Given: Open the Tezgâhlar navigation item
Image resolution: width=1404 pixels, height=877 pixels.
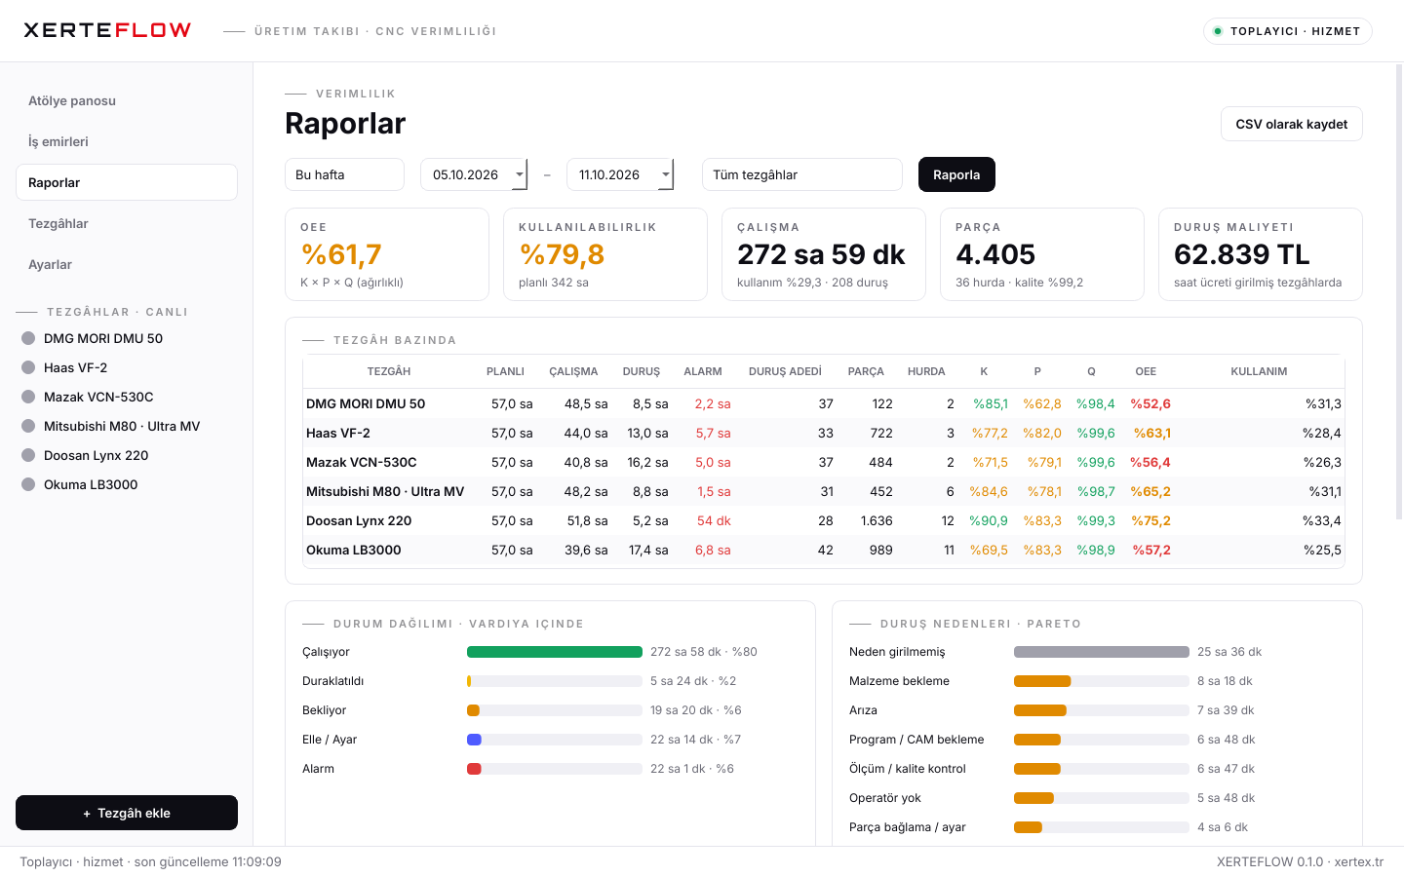Looking at the screenshot, I should point(127,223).
